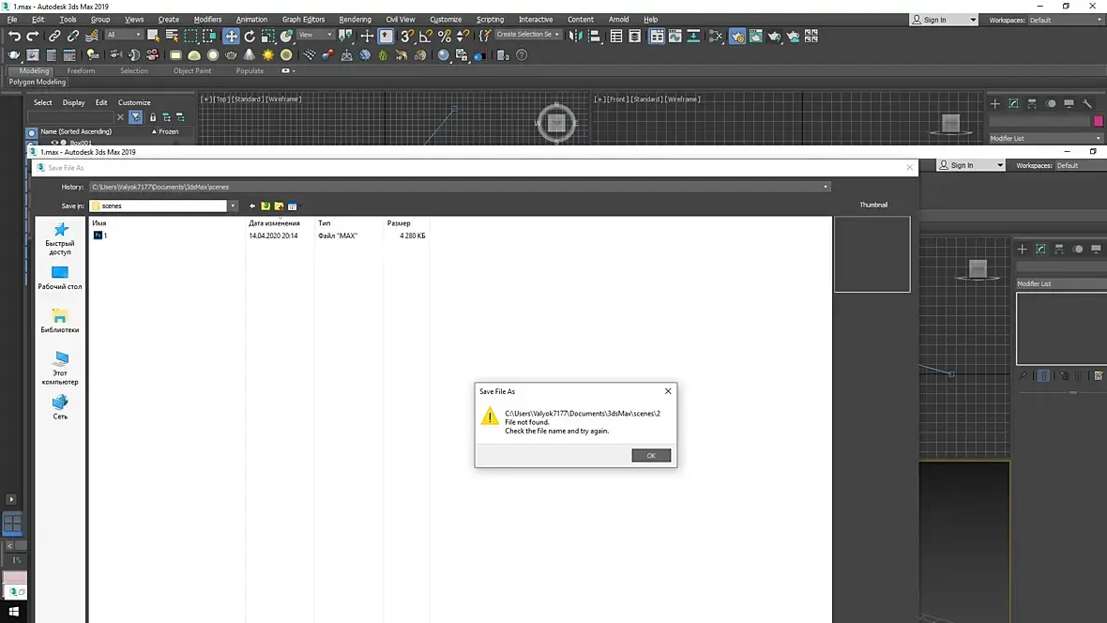
Task: Open the main Sign In dropdown
Action: (x=944, y=20)
